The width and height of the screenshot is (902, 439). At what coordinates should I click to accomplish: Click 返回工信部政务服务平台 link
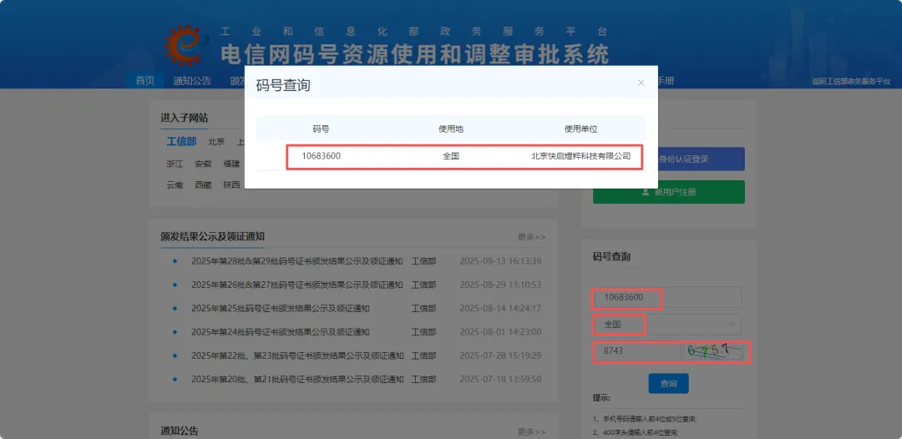(851, 82)
